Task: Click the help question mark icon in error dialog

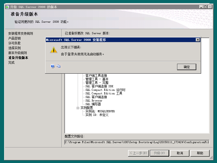Action: [53, 66]
